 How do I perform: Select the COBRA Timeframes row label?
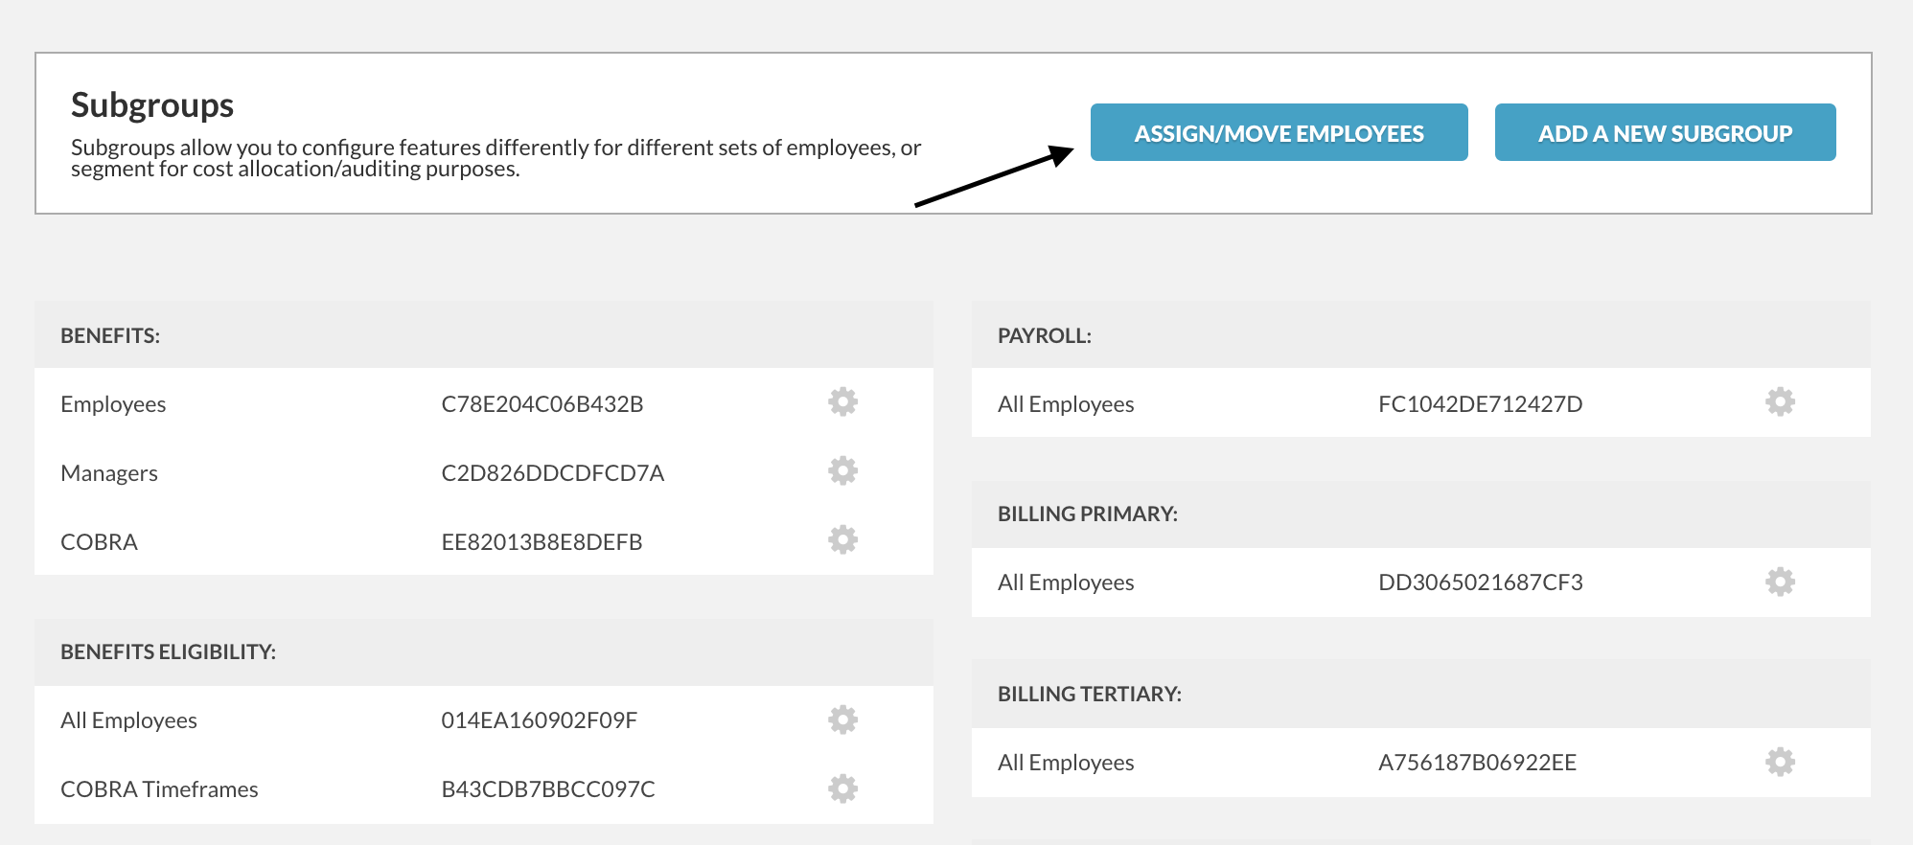tap(159, 789)
